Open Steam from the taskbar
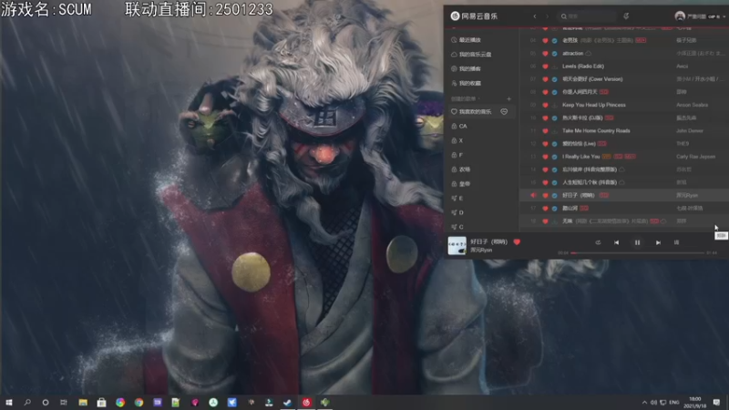This screenshot has height=410, width=729. coord(287,403)
